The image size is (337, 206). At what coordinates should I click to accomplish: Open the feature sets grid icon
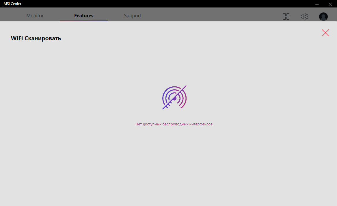pos(286,16)
